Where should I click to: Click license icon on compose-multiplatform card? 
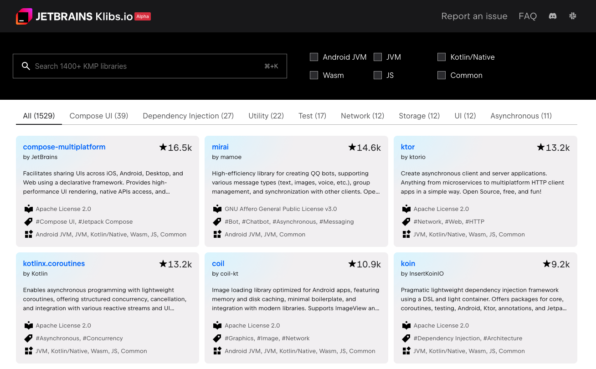29,209
